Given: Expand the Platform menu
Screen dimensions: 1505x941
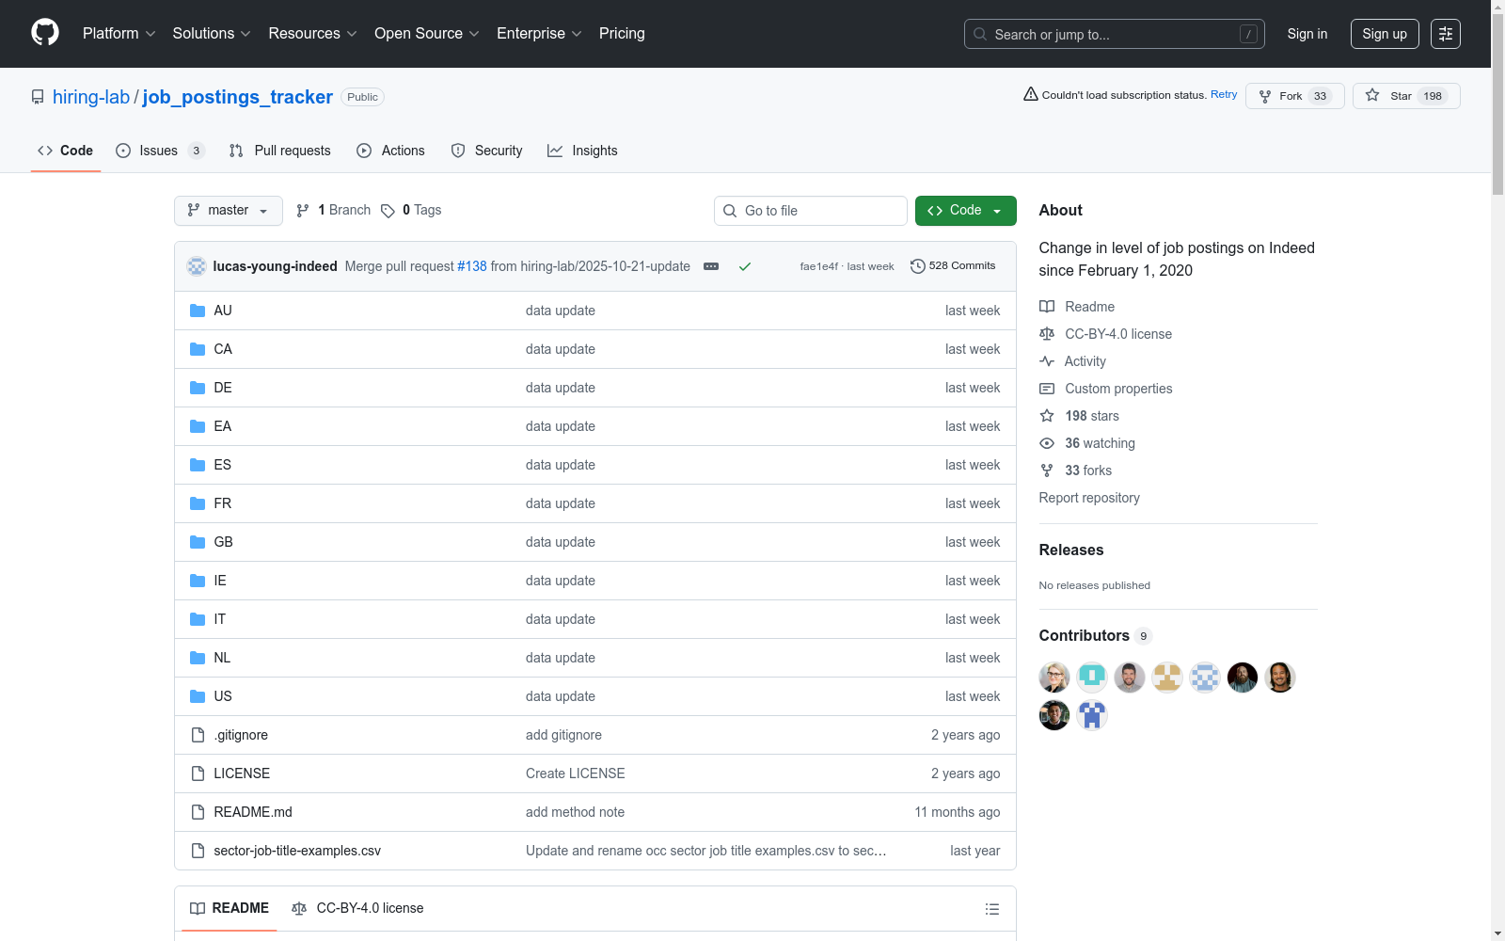Looking at the screenshot, I should tap(119, 34).
